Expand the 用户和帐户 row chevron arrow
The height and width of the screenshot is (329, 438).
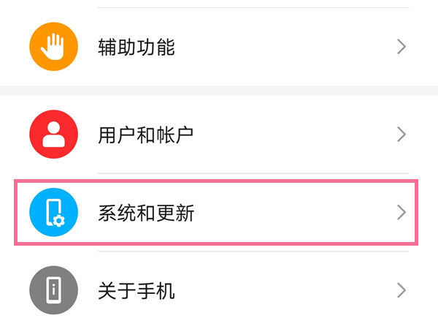401,135
